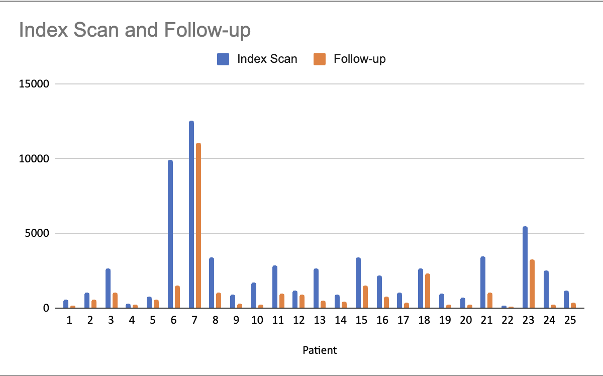Select the 5000 vertical axis label
Viewport: 603px width, 376px height.
37,234
